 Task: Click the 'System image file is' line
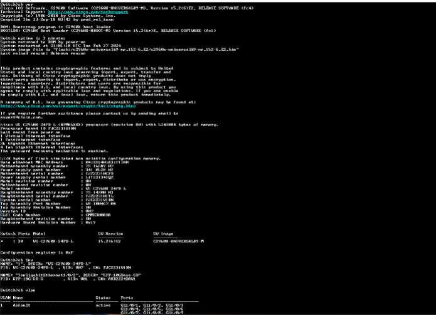(120, 50)
